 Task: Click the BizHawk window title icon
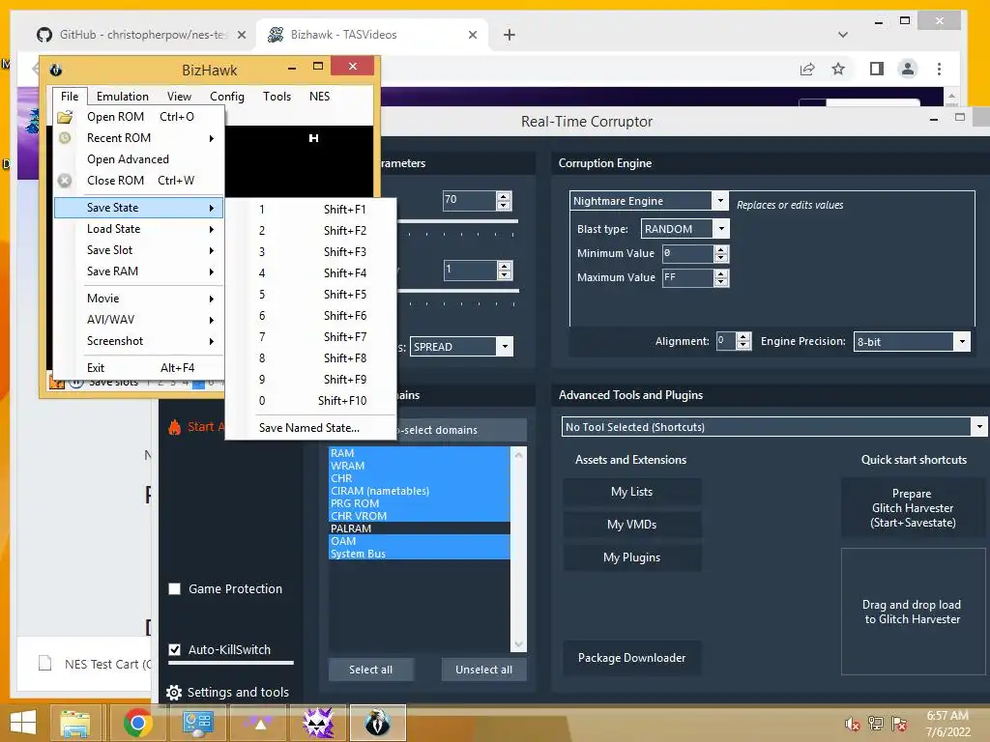tap(55, 70)
